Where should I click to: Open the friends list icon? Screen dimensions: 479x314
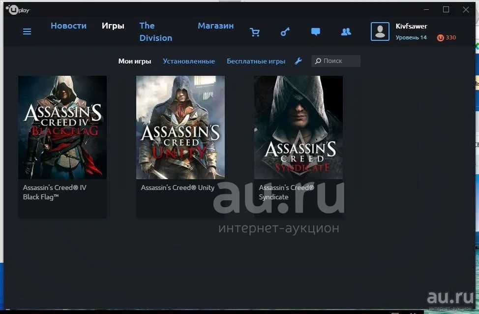pos(346,32)
